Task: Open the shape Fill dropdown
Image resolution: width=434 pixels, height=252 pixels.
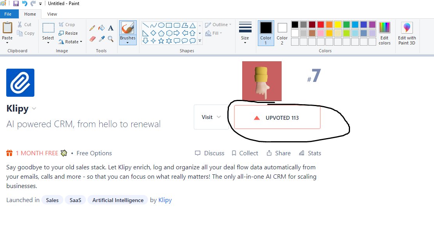Action: click(x=214, y=33)
